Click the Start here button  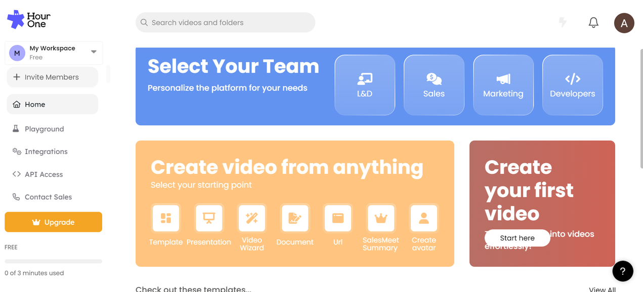click(517, 238)
